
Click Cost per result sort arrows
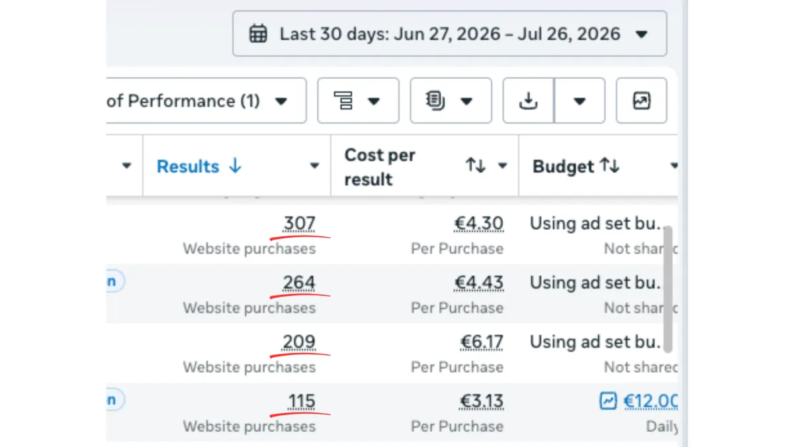click(476, 166)
